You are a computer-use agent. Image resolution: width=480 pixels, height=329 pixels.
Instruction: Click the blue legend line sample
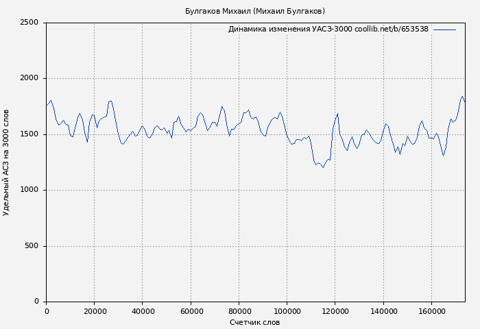click(x=444, y=29)
